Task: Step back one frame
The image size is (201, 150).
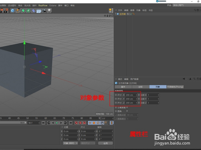Action: [x=53, y=123]
